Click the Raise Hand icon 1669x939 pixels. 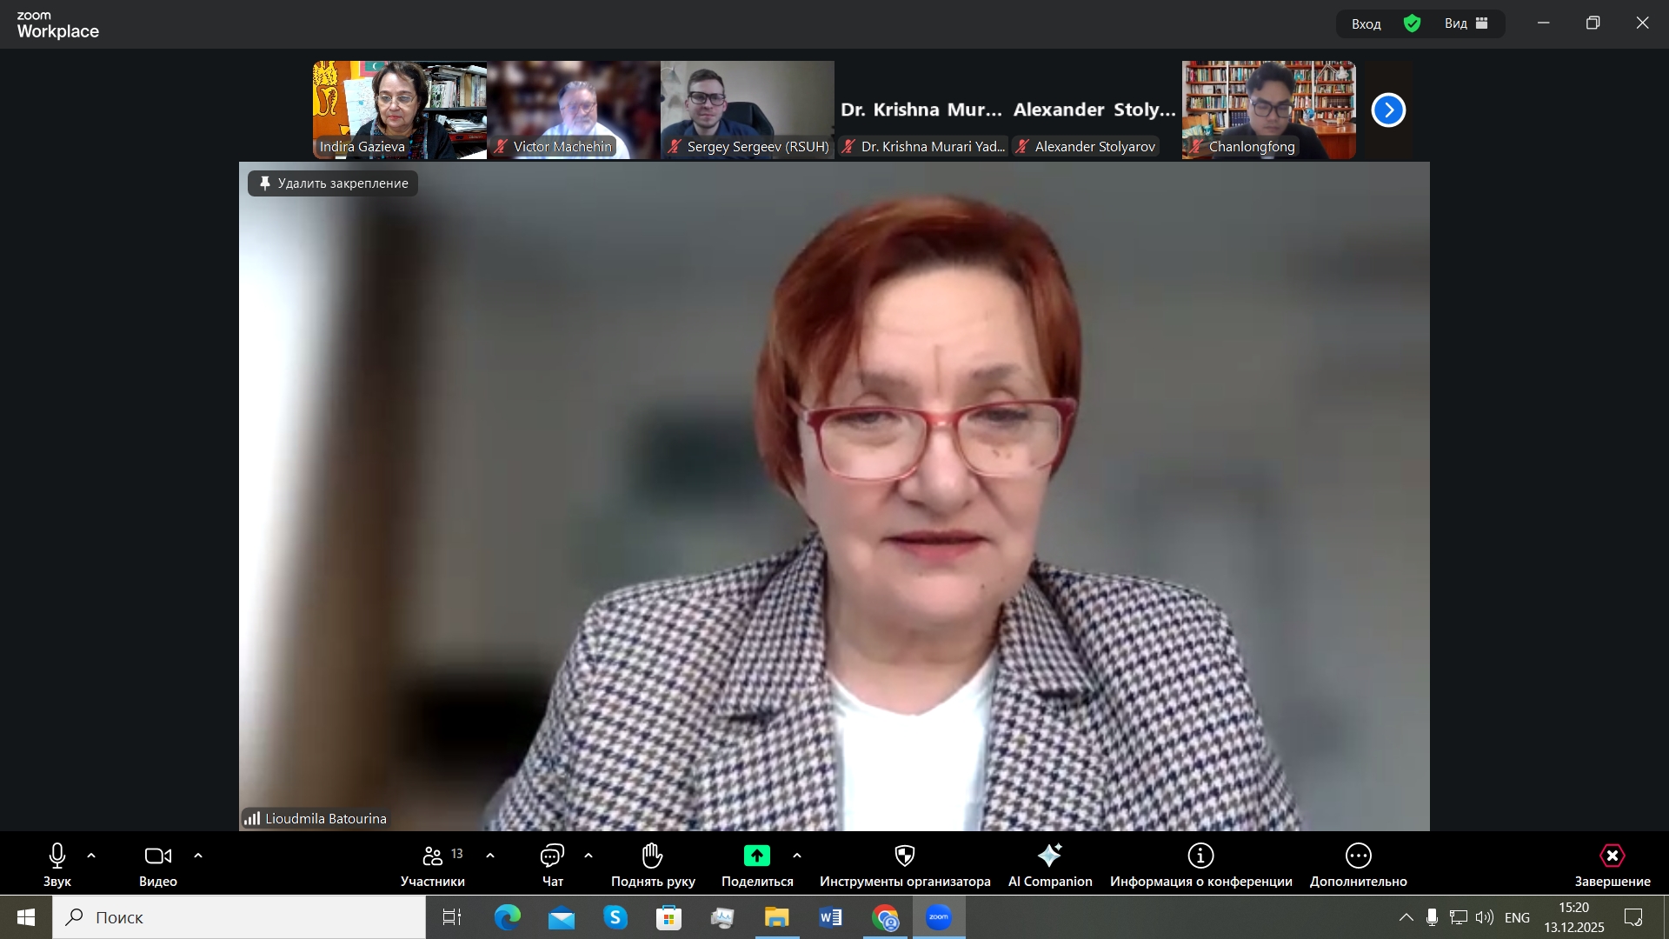point(653,856)
